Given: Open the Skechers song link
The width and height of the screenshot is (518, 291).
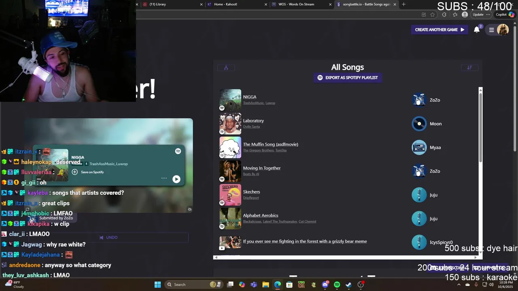Looking at the screenshot, I should [251, 192].
